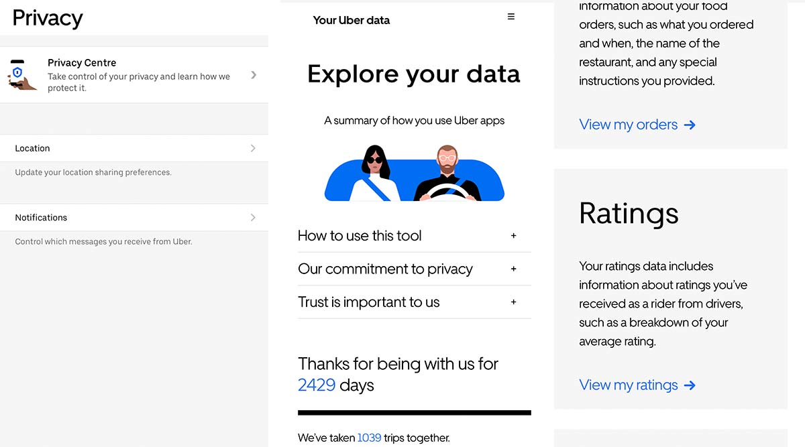Open the hamburger menu icon
The height and width of the screenshot is (447, 805).
[x=511, y=17]
